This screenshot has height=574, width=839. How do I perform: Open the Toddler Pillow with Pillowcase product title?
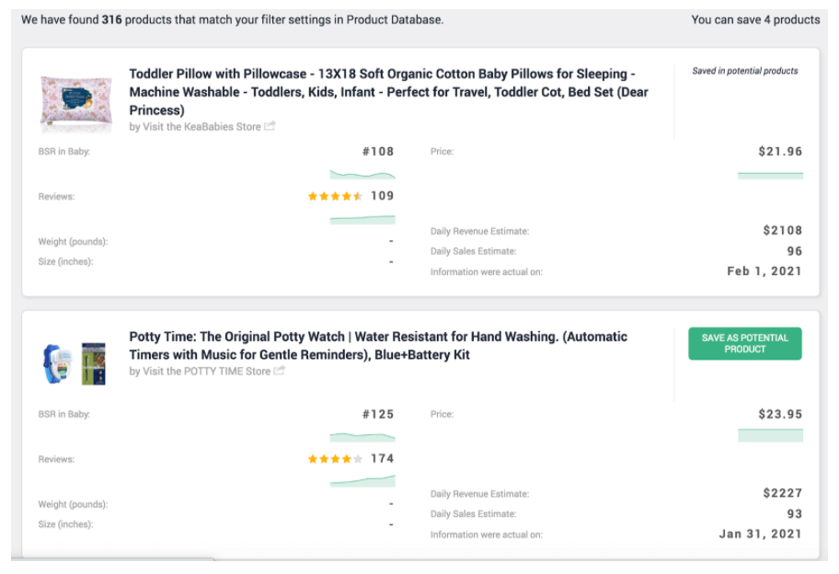[388, 92]
